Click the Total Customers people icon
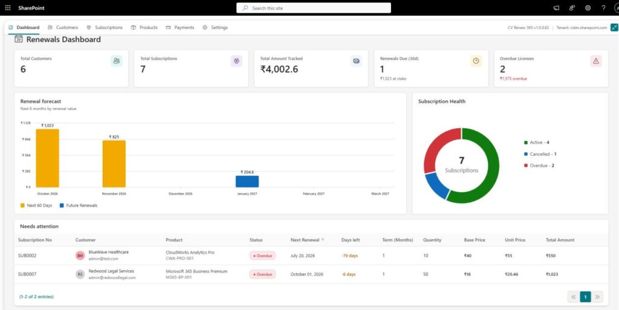The height and width of the screenshot is (310, 619). coord(117,61)
